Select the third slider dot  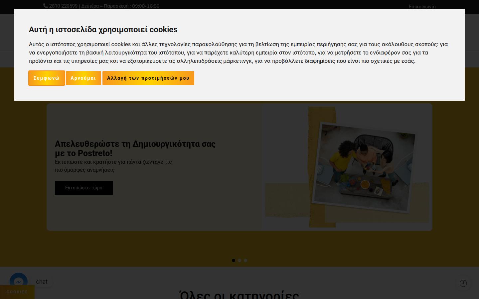pyautogui.click(x=245, y=260)
